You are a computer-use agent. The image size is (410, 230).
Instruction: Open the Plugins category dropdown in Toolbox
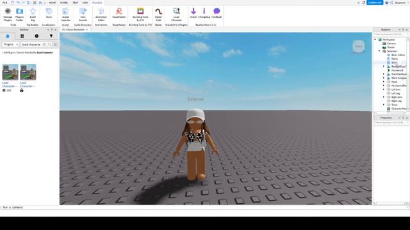10,45
